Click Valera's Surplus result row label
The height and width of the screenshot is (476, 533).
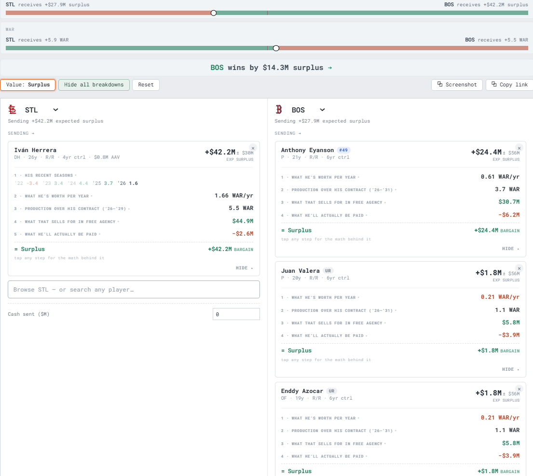click(x=296, y=350)
